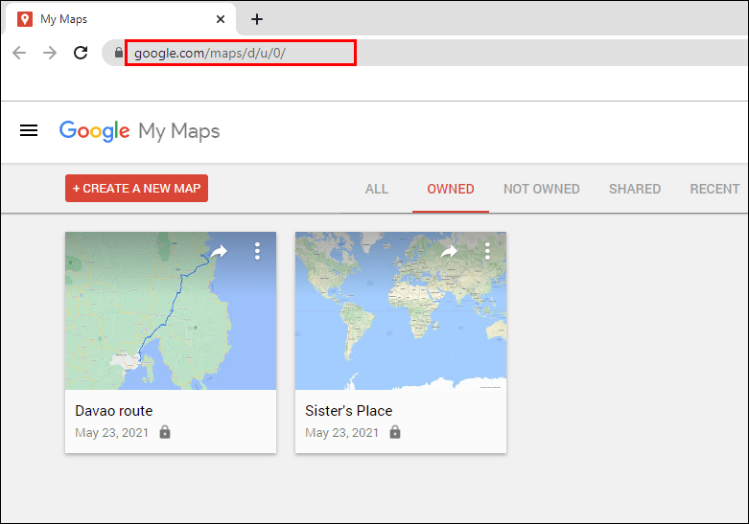Open the Sister's Place world map thumbnail
This screenshot has height=524, width=749.
(x=401, y=310)
